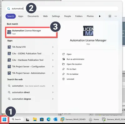This screenshot has width=125, height=124.
Task: Click the Uninstall trash icon
Action: (63, 79)
